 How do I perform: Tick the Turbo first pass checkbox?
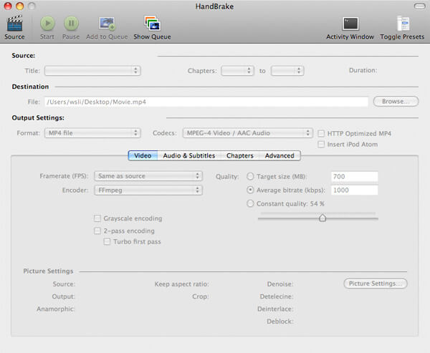coord(107,241)
